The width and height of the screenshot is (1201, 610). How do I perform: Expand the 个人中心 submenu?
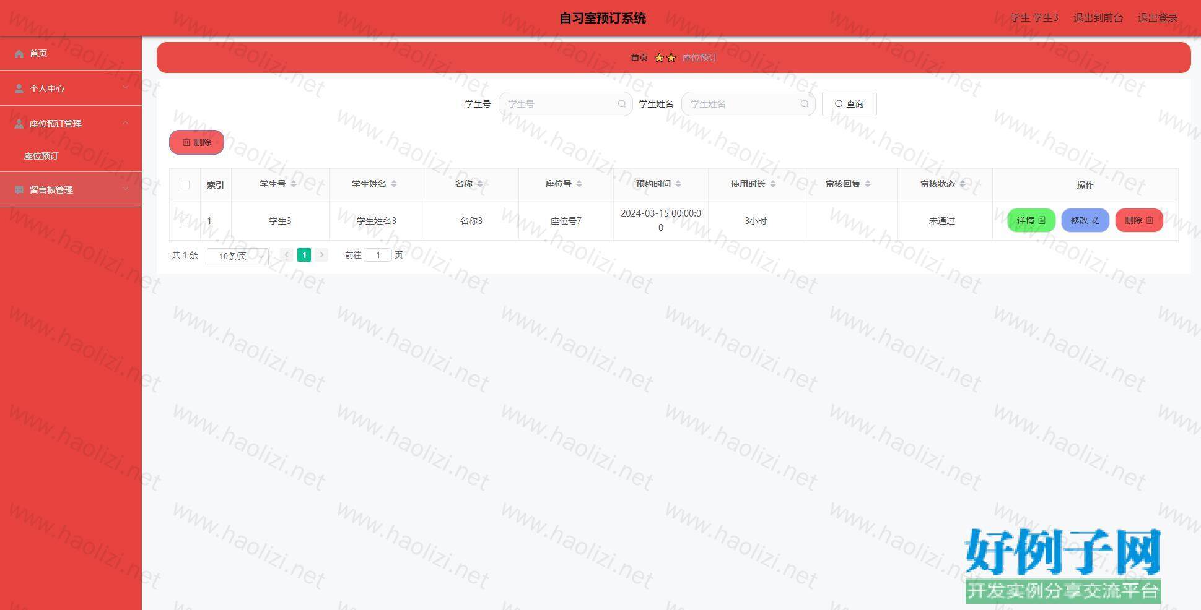click(x=126, y=88)
